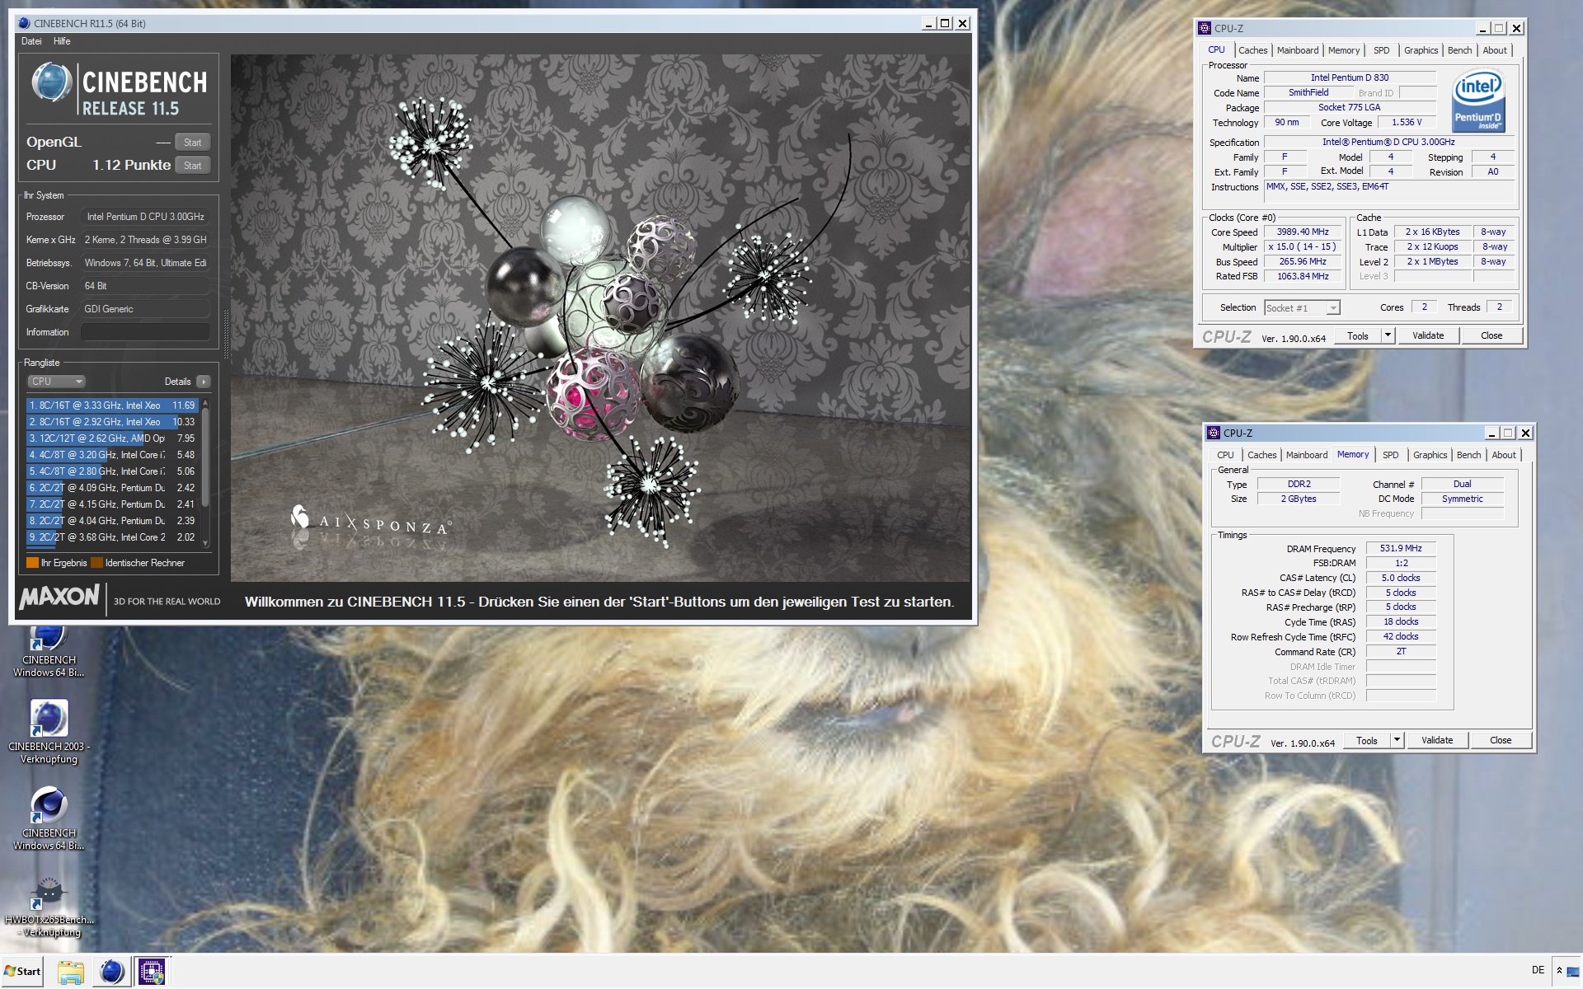The image size is (1583, 989).
Task: Open HWBOT x265 Bench desktop shortcut
Action: (49, 907)
